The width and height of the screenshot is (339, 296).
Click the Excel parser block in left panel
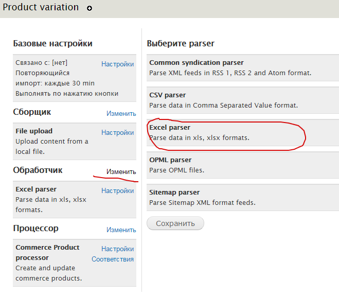51,200
